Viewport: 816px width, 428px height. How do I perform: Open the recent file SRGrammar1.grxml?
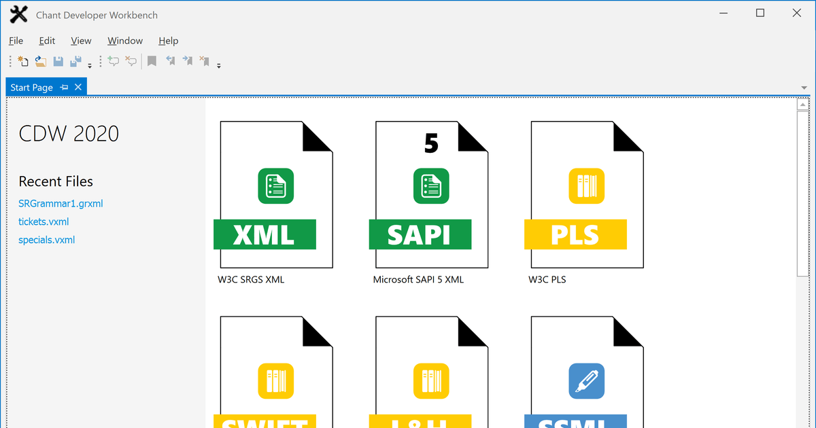61,203
